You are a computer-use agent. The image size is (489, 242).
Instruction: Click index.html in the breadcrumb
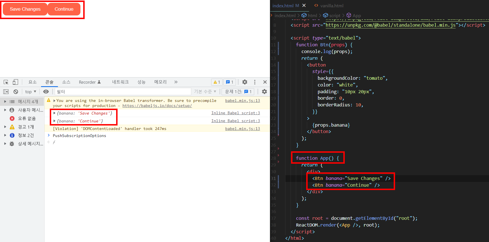pyautogui.click(x=285, y=15)
